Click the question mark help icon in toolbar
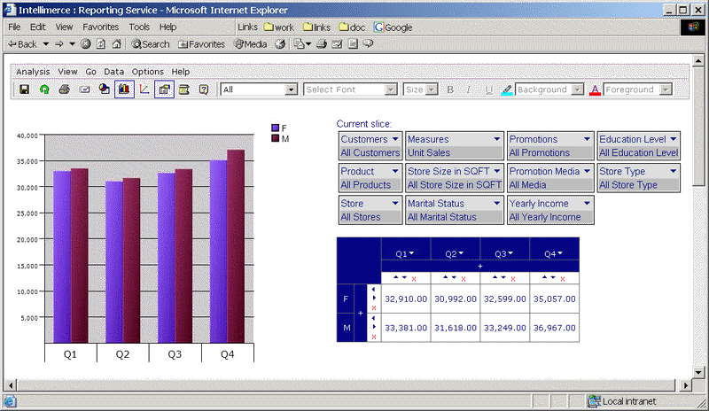 204,89
